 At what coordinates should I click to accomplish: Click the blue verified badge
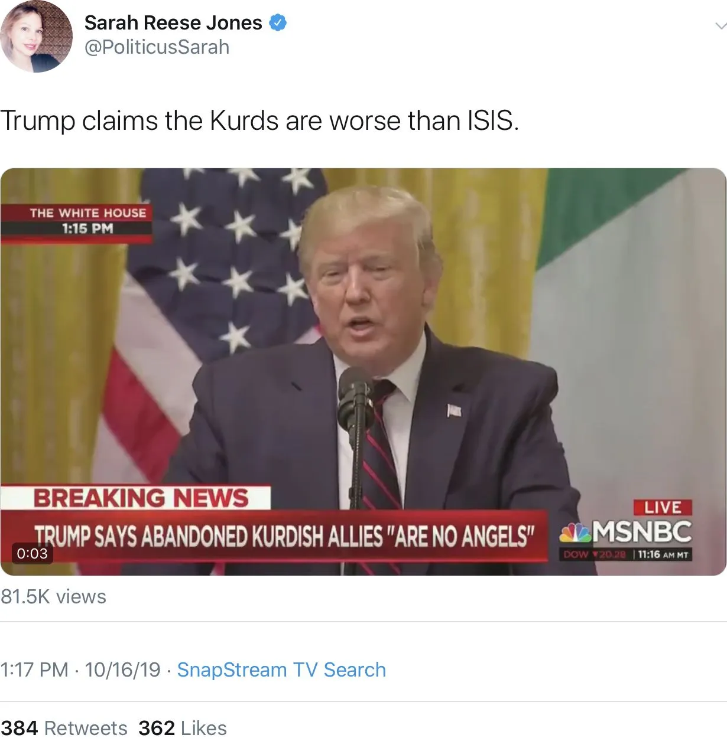tap(278, 23)
